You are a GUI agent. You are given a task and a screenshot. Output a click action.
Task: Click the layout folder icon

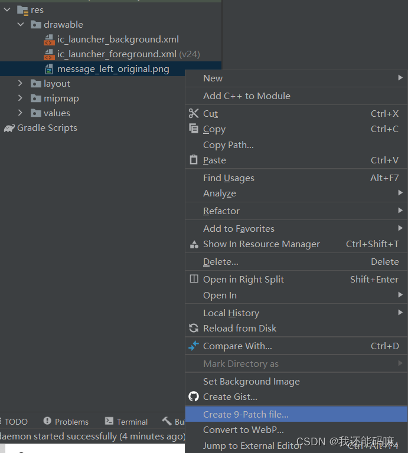pos(36,84)
